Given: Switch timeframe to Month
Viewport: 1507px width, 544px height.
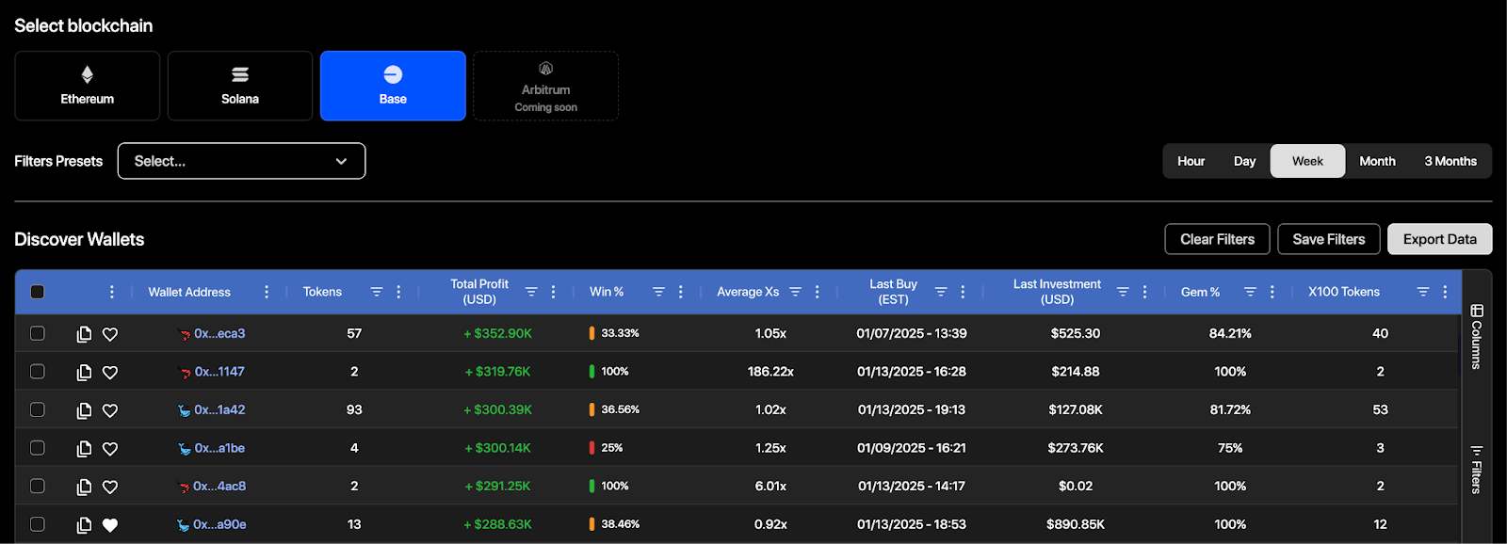Looking at the screenshot, I should (x=1377, y=161).
